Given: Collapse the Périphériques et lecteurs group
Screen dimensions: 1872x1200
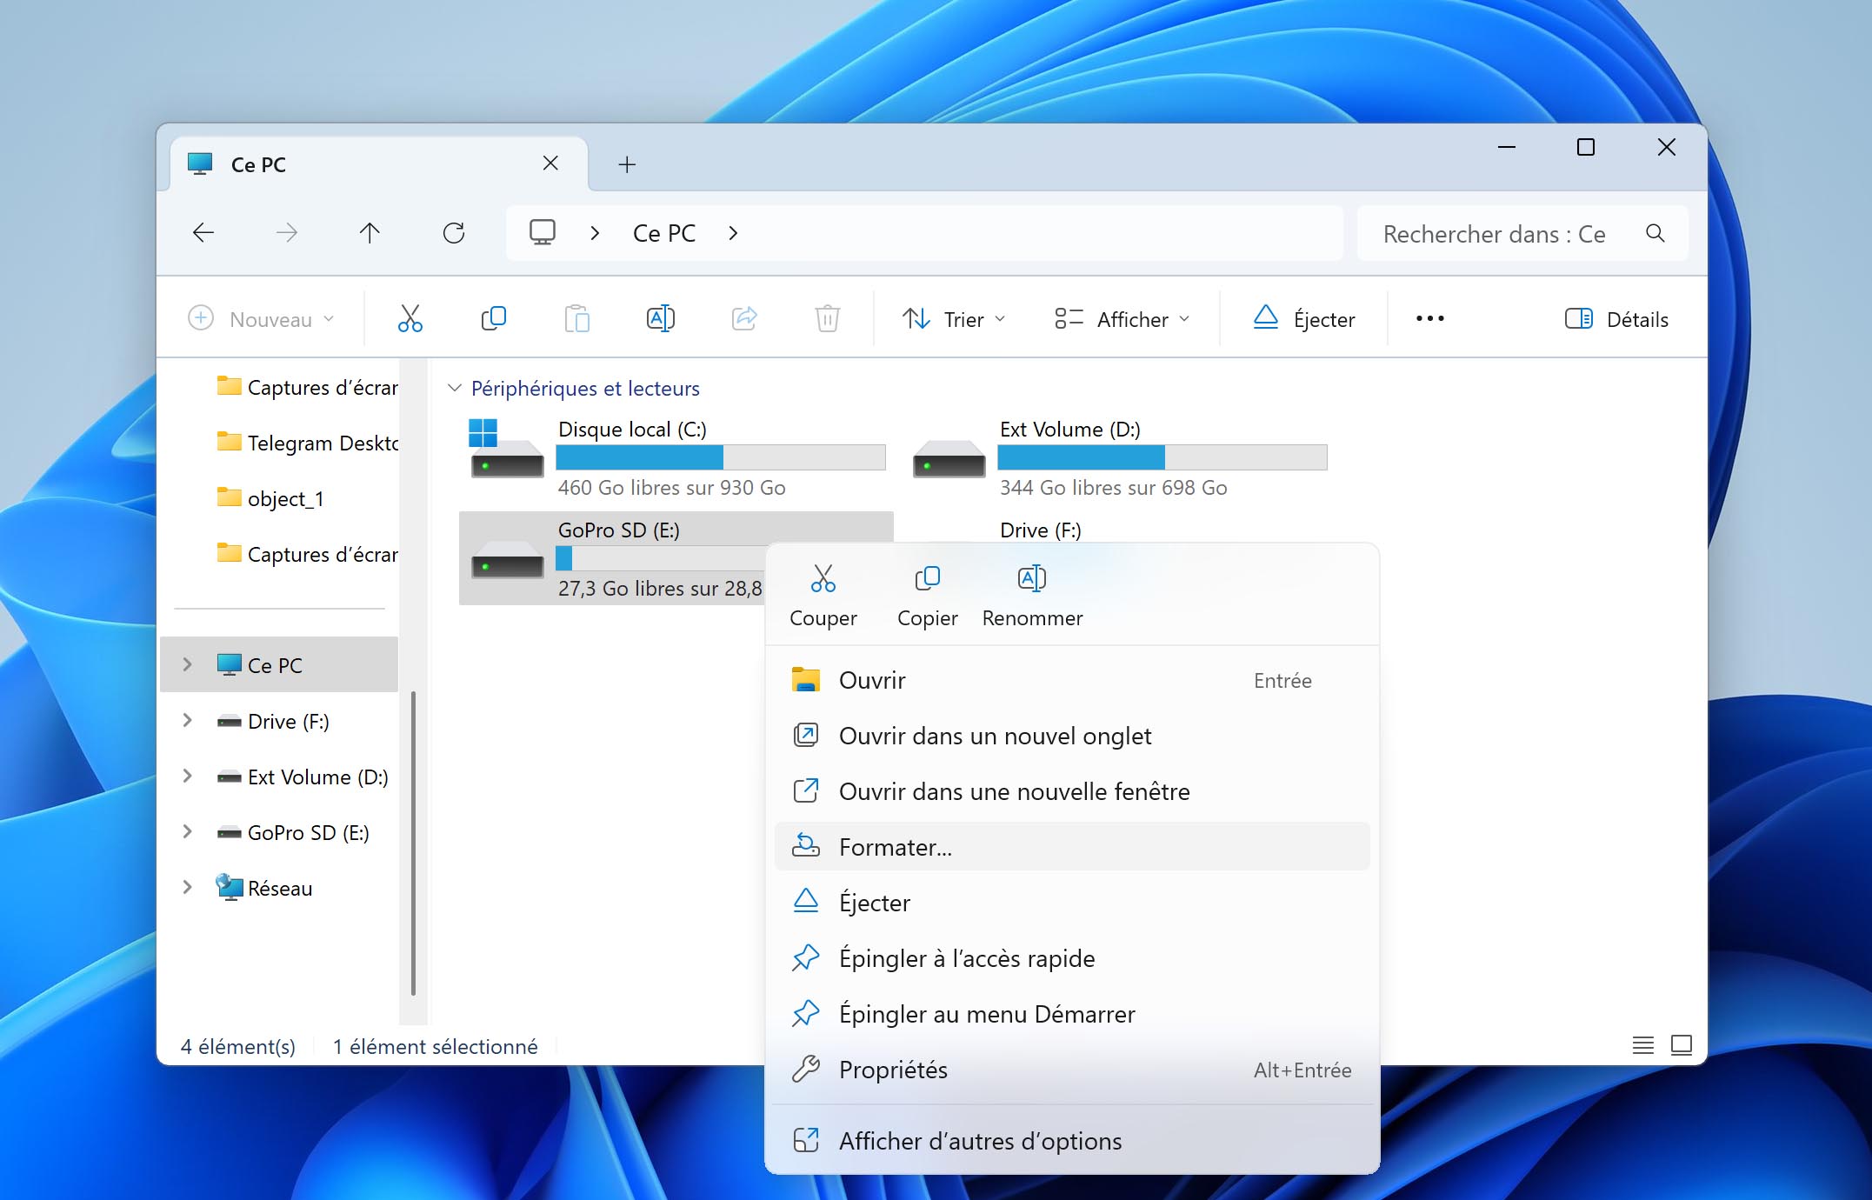Looking at the screenshot, I should coord(454,388).
